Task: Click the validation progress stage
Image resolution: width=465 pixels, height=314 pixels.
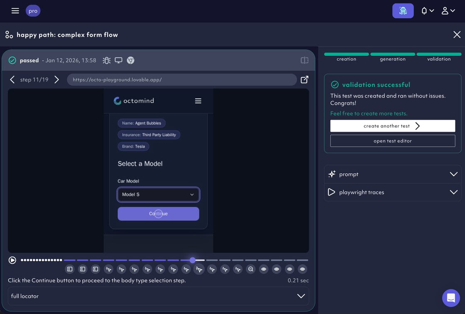Action: (439, 57)
